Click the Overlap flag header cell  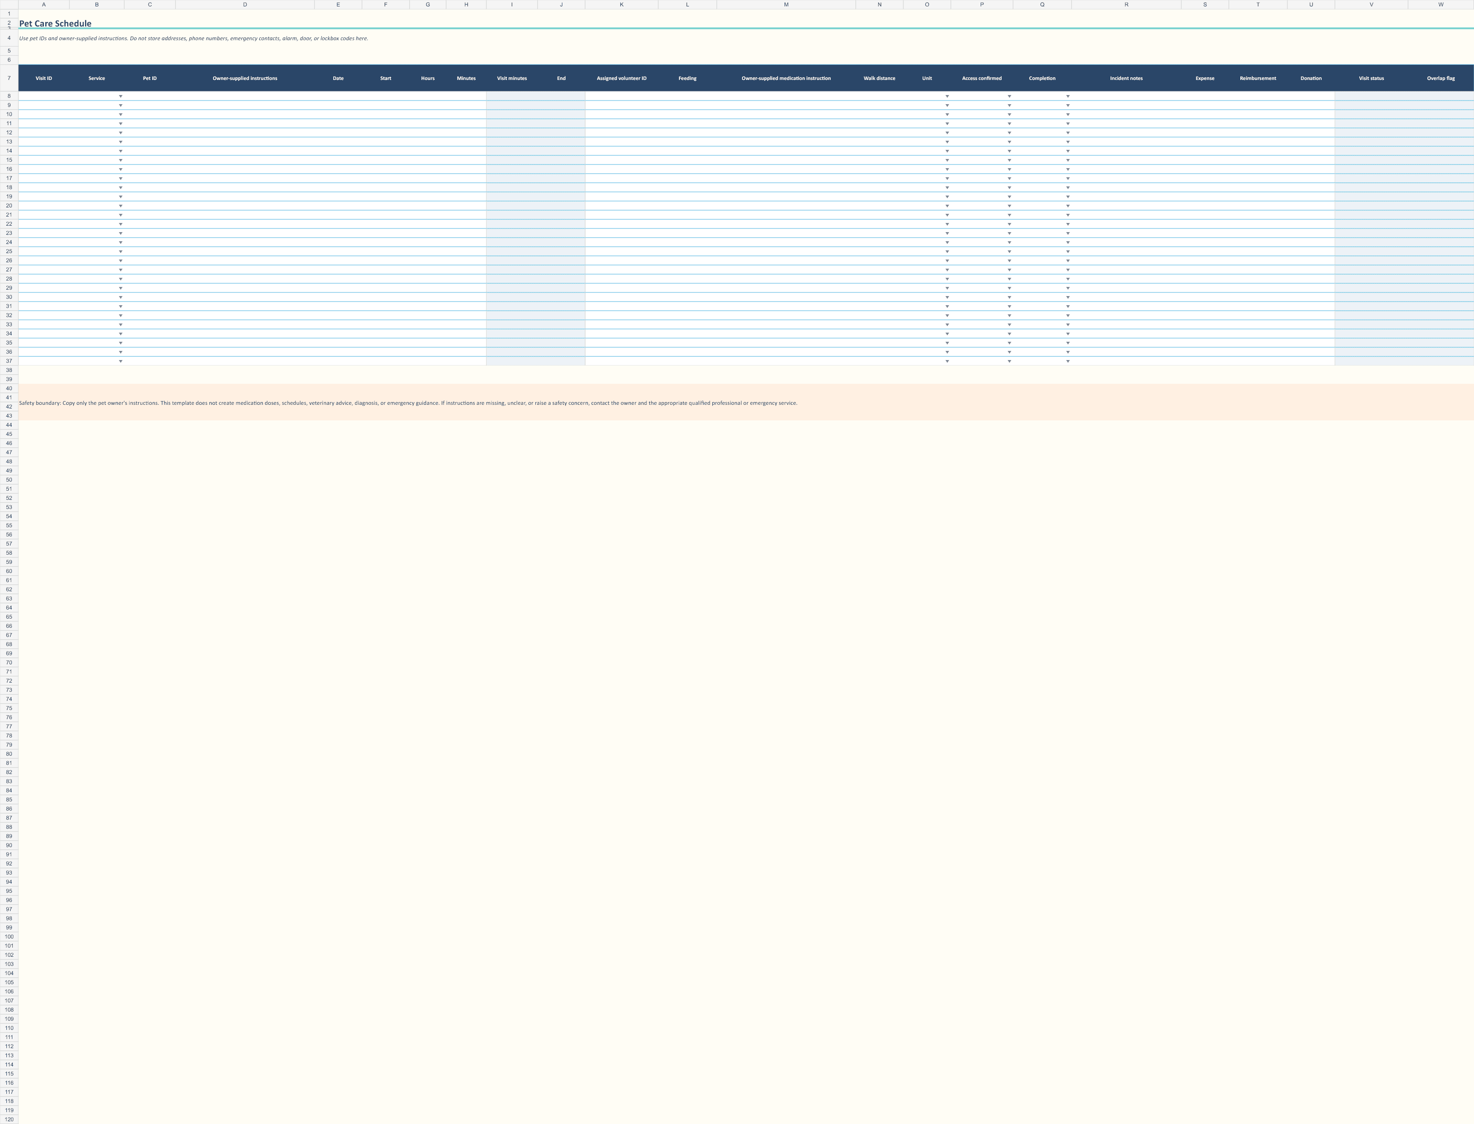(x=1441, y=78)
